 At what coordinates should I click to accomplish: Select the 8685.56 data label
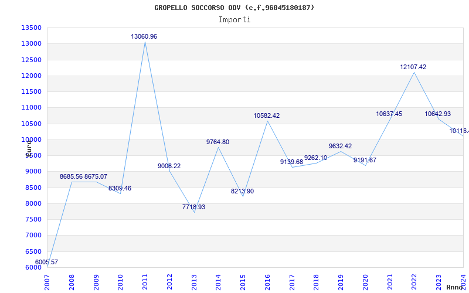71,177
